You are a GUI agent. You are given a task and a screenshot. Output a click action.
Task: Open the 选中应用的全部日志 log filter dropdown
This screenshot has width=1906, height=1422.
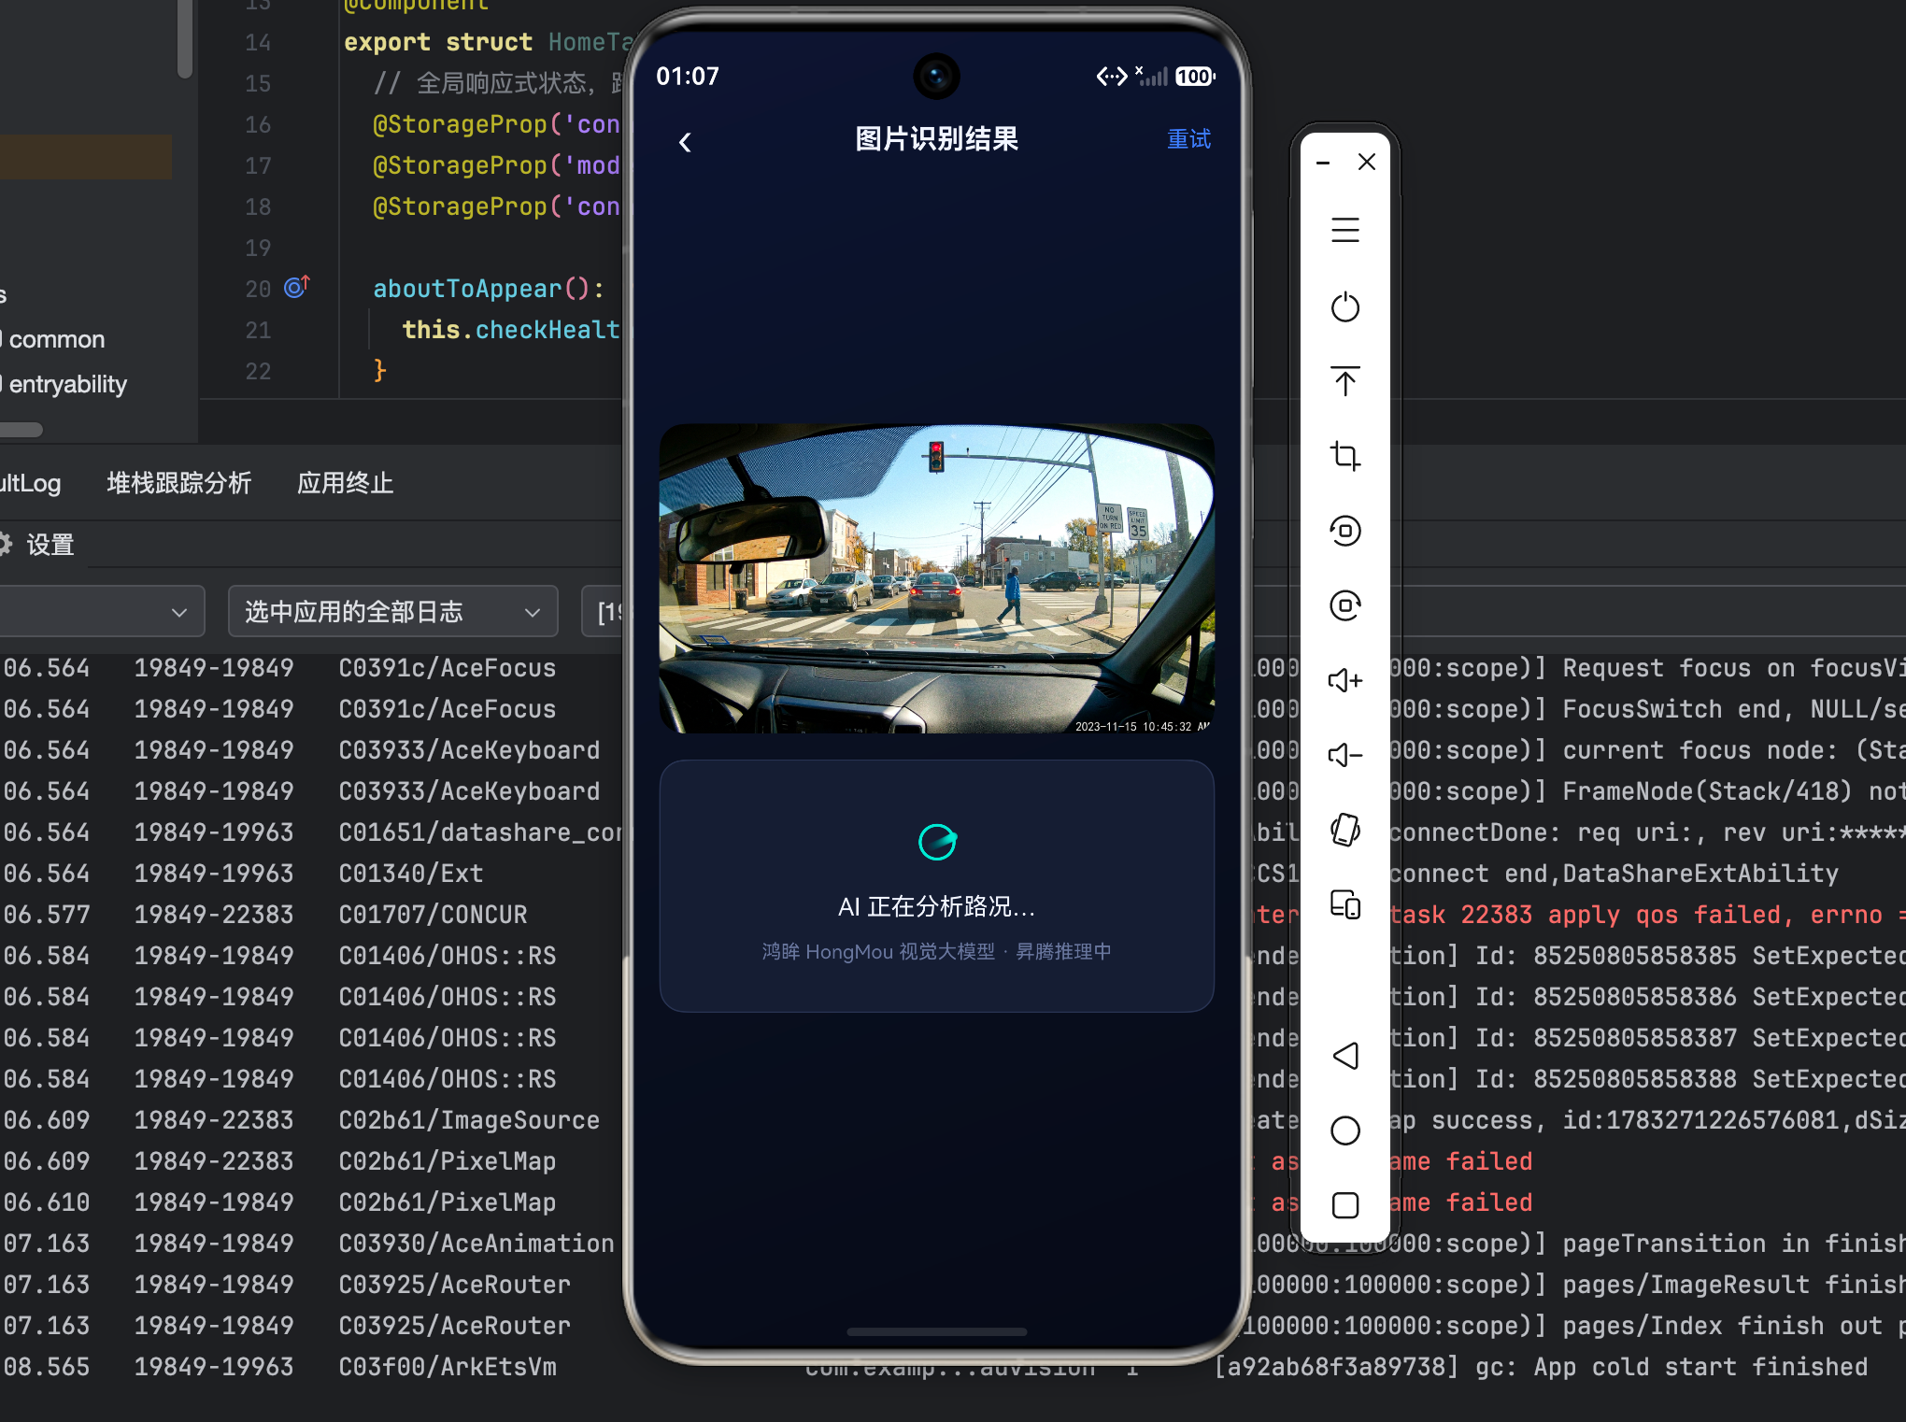[392, 612]
